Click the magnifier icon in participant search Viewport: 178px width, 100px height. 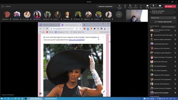(174, 18)
